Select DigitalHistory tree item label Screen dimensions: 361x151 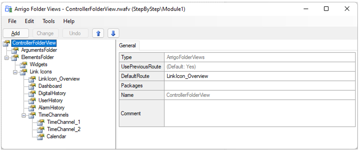[52, 93]
